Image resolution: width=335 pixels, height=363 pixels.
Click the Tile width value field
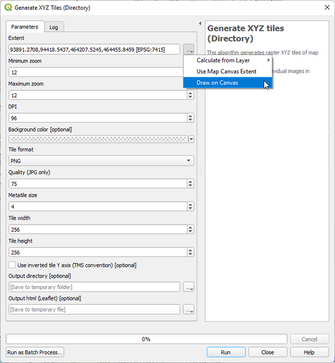[x=98, y=230]
